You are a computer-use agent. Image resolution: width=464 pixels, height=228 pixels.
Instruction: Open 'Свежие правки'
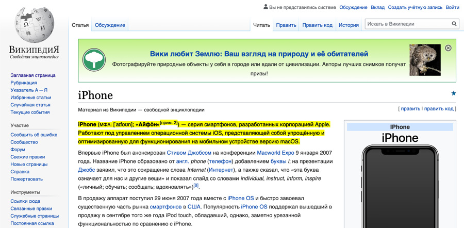click(27, 157)
